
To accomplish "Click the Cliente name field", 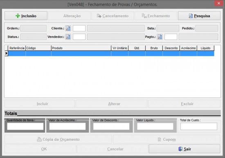I will [x=116, y=28].
